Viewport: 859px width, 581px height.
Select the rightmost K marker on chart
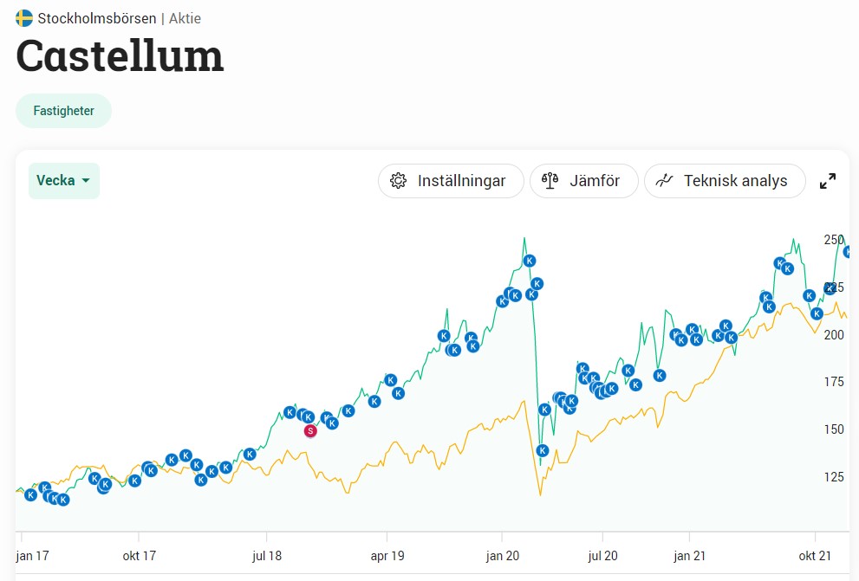[x=849, y=252]
